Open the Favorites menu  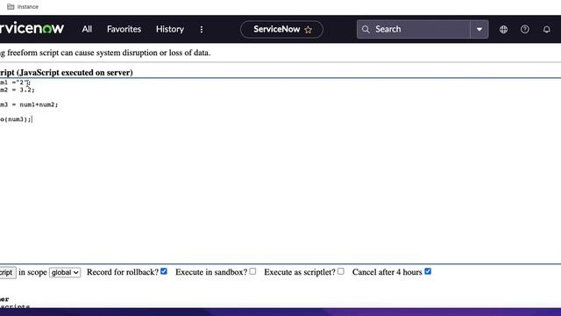click(x=124, y=29)
